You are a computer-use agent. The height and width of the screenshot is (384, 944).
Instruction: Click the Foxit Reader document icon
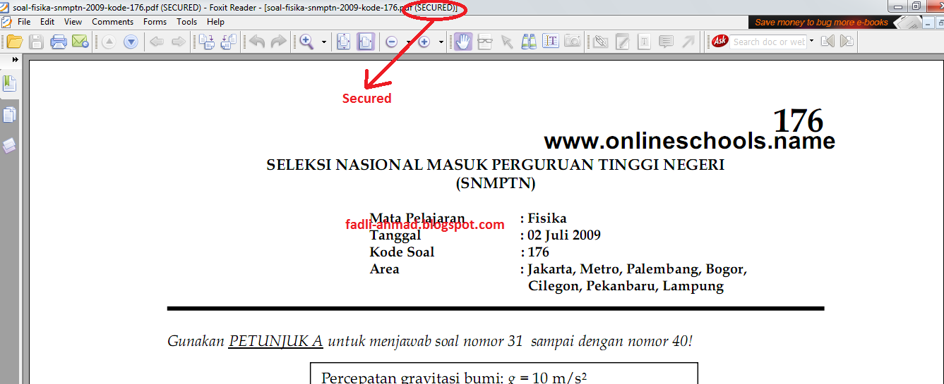[x=6, y=22]
